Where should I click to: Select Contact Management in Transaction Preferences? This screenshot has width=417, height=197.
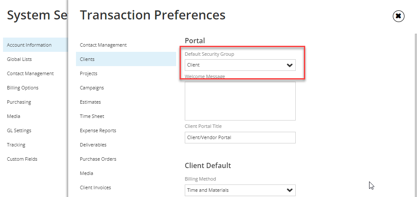(103, 45)
